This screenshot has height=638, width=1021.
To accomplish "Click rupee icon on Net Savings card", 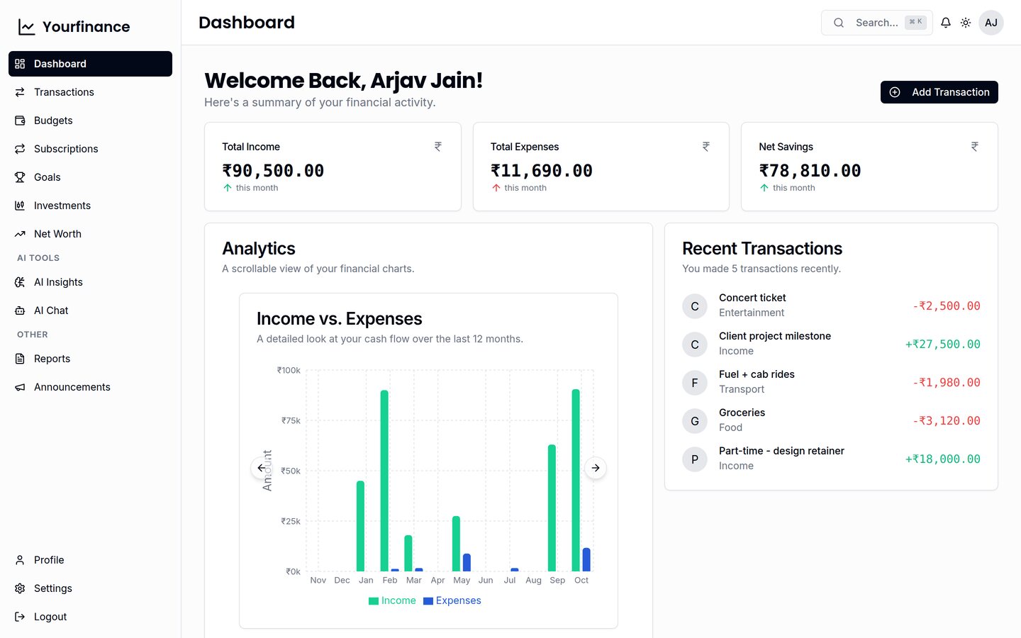I will pyautogui.click(x=975, y=147).
